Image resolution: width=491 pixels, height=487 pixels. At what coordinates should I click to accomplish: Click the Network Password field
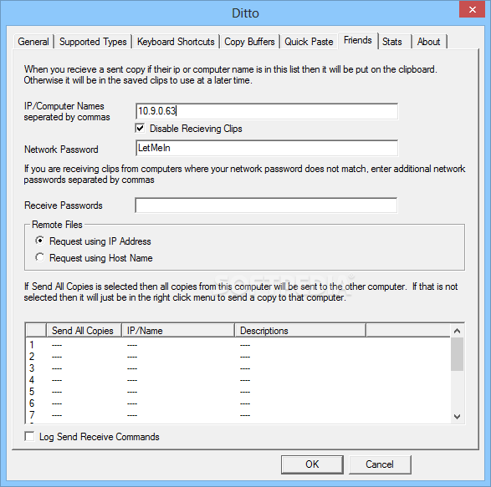pyautogui.click(x=267, y=148)
